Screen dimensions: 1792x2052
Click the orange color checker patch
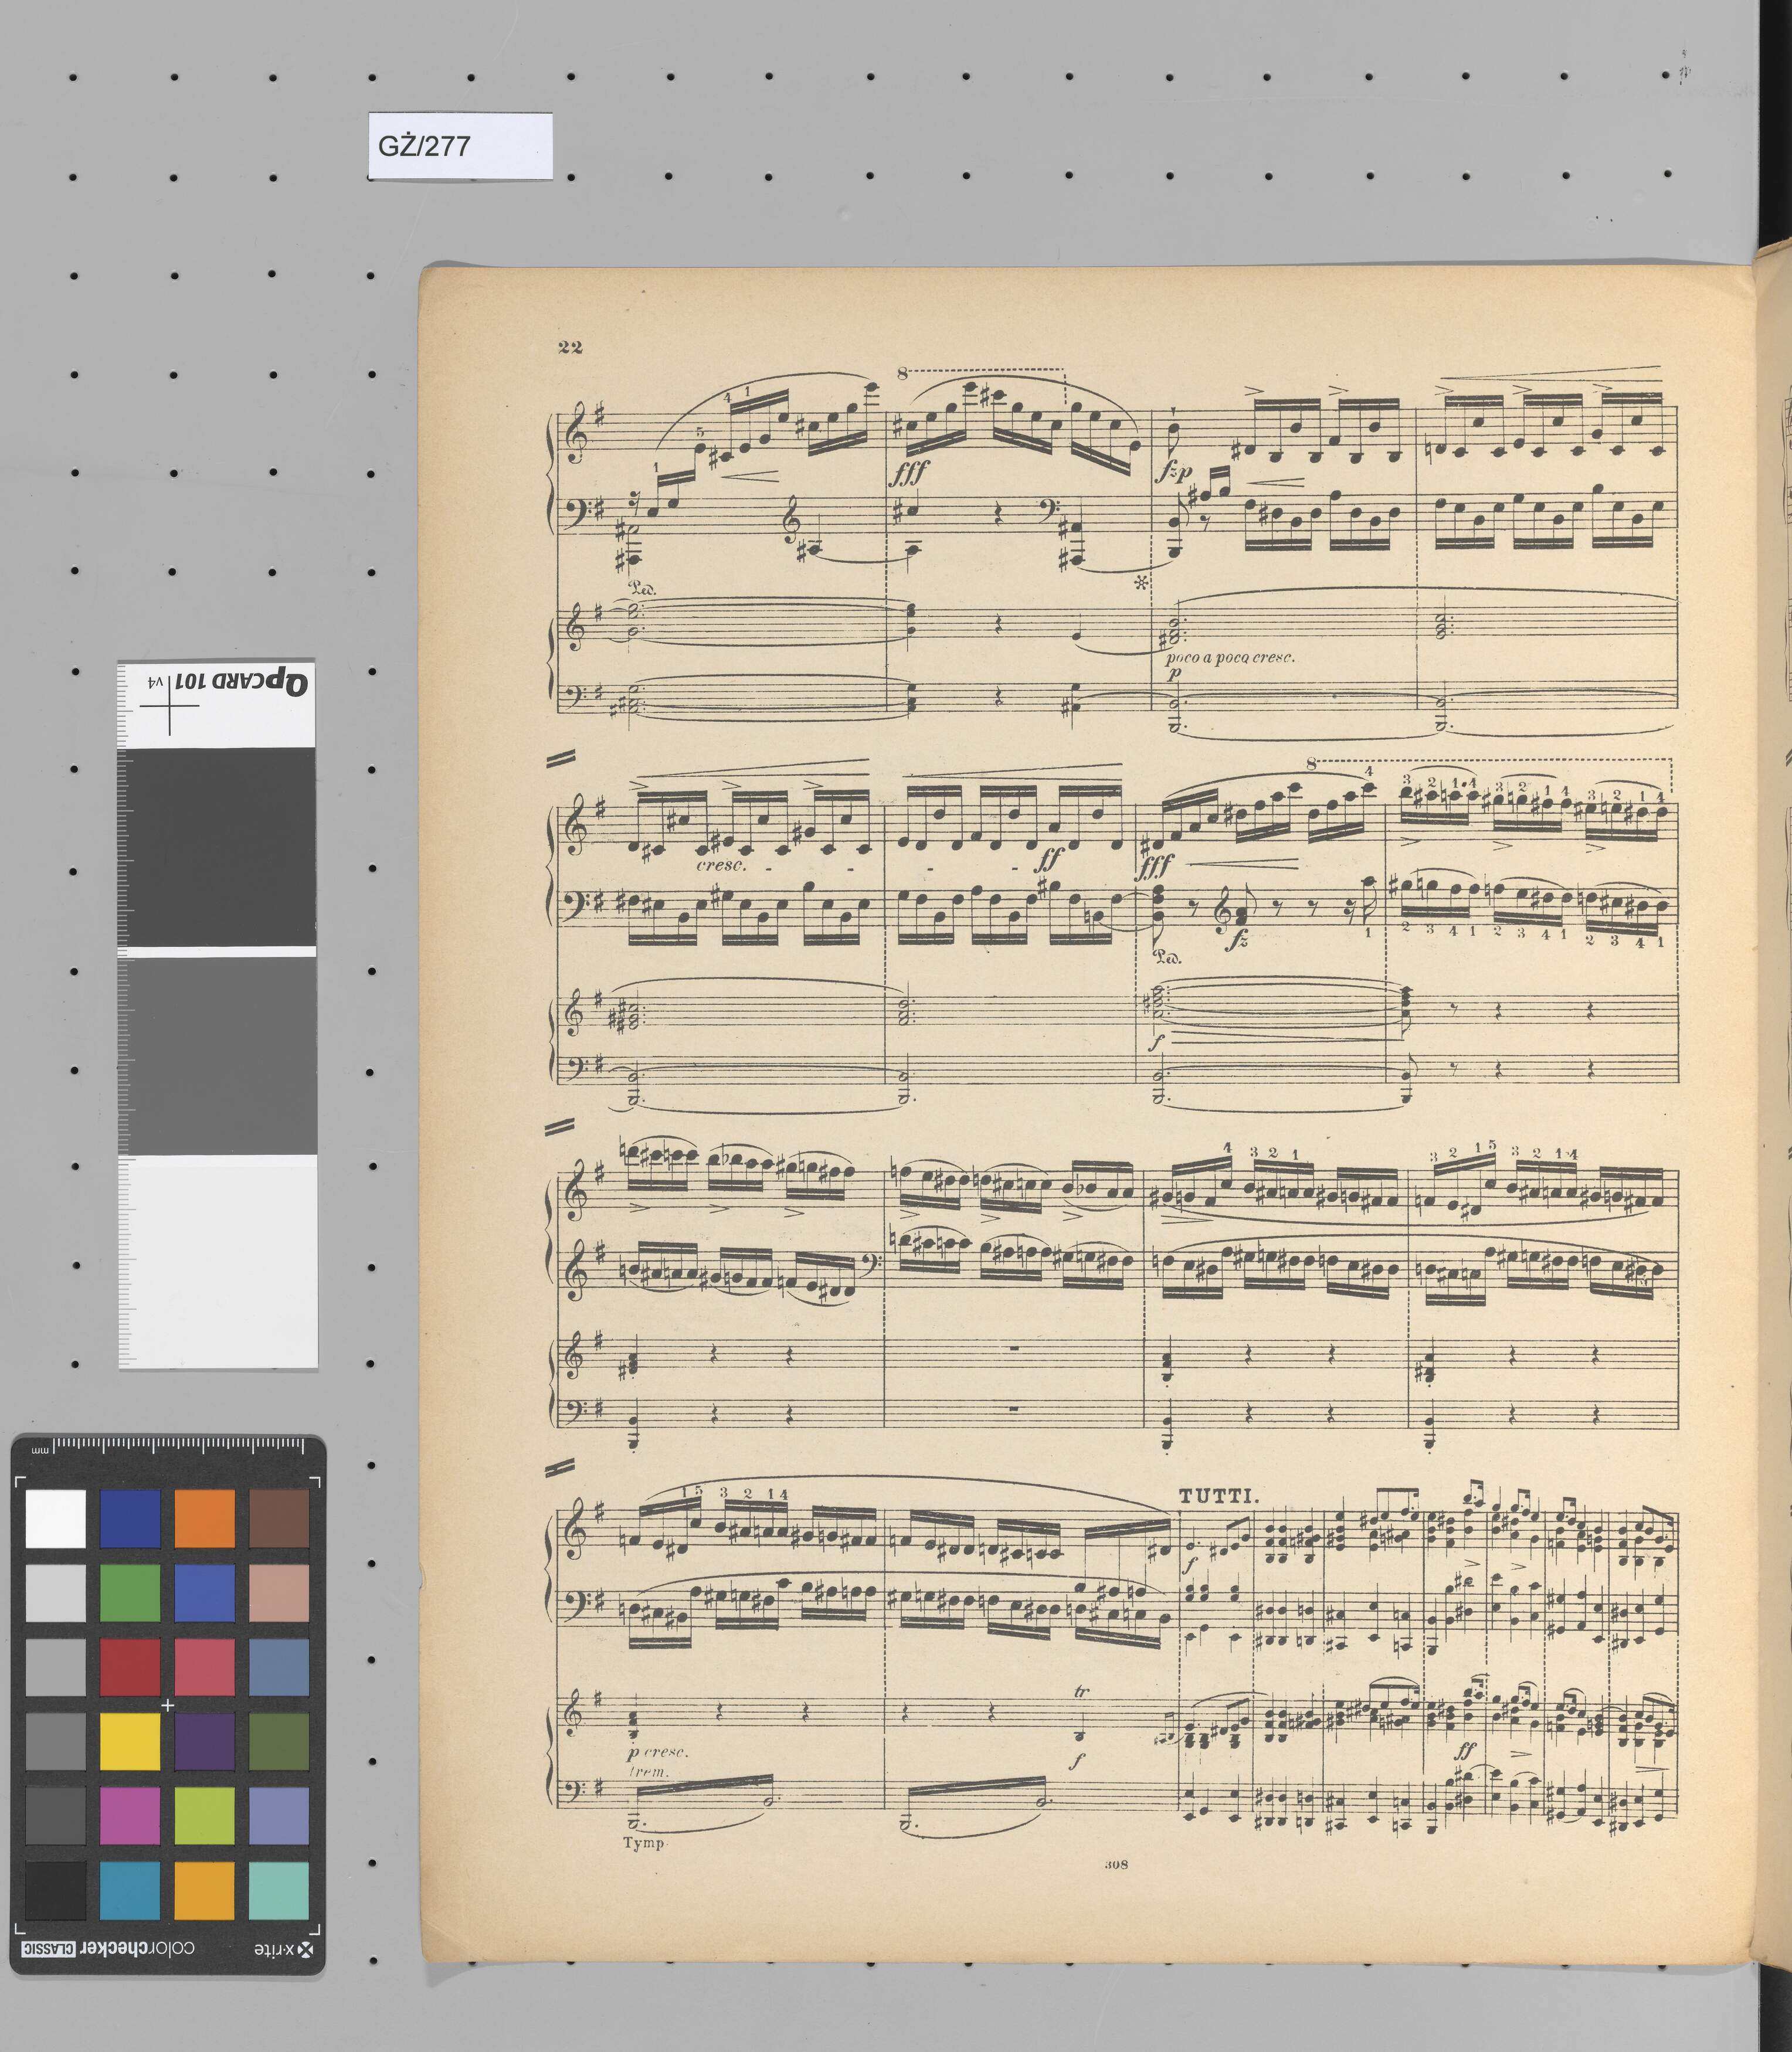204,1519
